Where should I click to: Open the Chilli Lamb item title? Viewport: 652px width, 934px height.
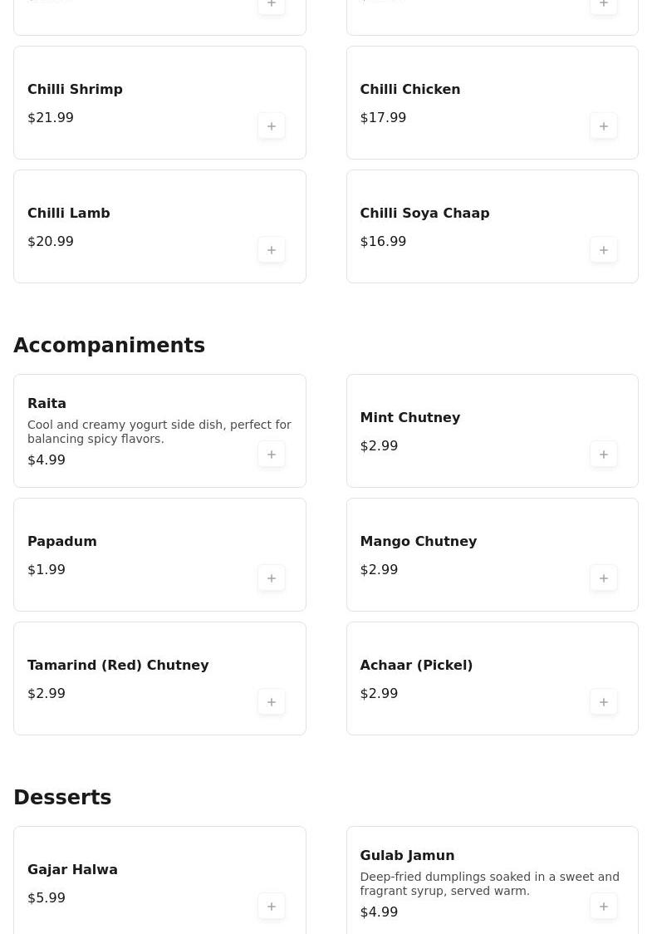[x=69, y=214]
